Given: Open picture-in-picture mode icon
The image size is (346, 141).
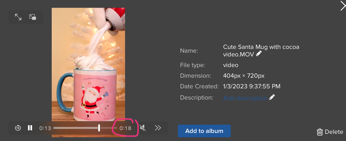Looking at the screenshot, I should [33, 17].
